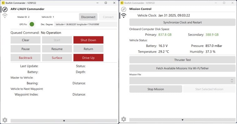Expand bottom arrow bar in right window
Image resolution: width=237 pixels, height=124 pixels.
pyautogui.click(x=182, y=120)
